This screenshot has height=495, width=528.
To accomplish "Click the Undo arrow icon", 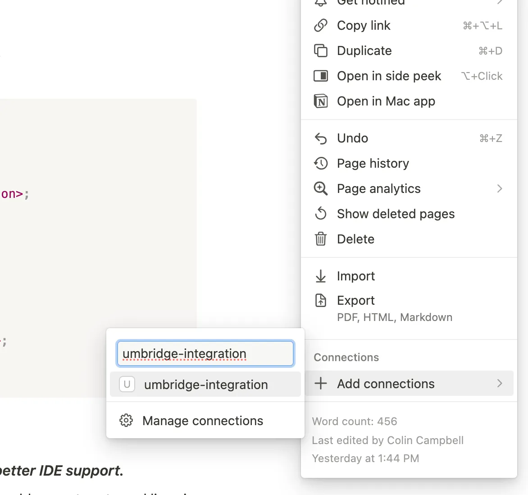I will [320, 138].
